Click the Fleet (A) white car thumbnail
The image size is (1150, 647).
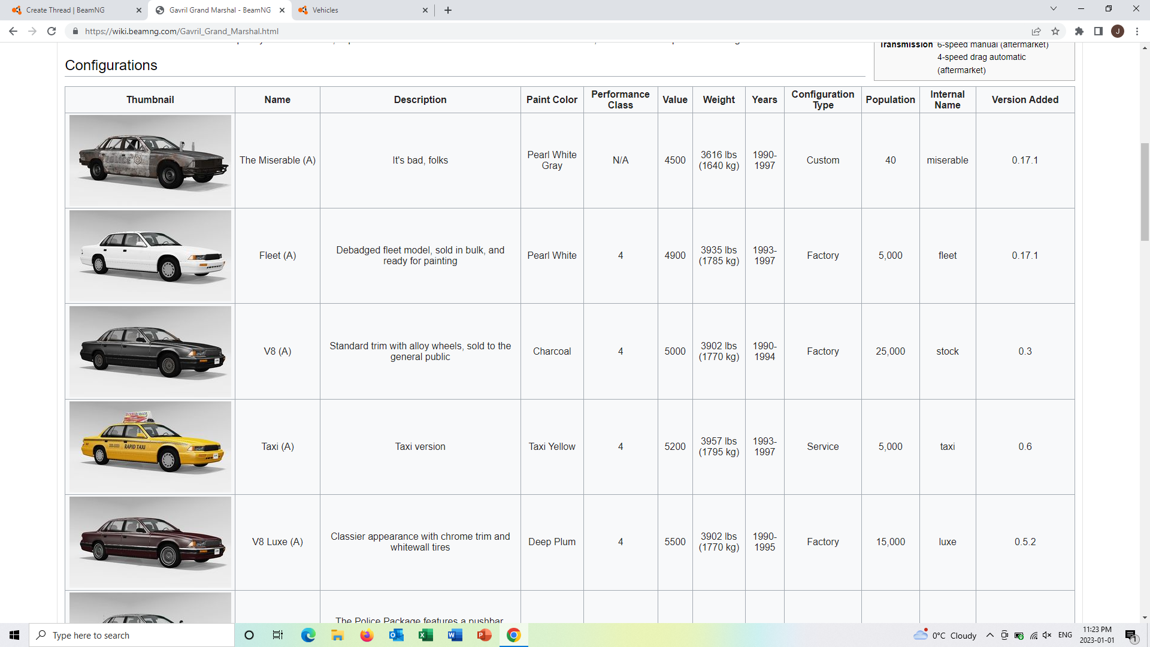pos(150,256)
